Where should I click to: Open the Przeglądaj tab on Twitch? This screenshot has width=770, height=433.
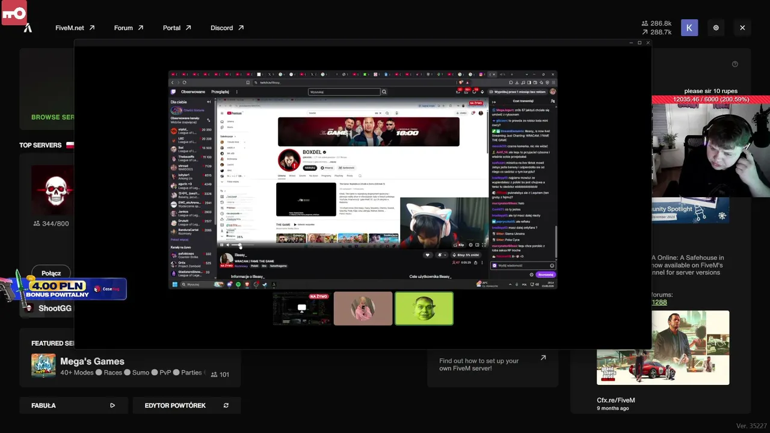[x=220, y=92]
